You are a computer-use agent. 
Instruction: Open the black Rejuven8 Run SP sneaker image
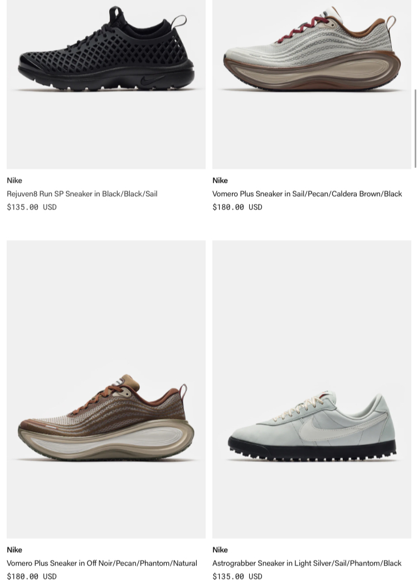click(x=106, y=84)
